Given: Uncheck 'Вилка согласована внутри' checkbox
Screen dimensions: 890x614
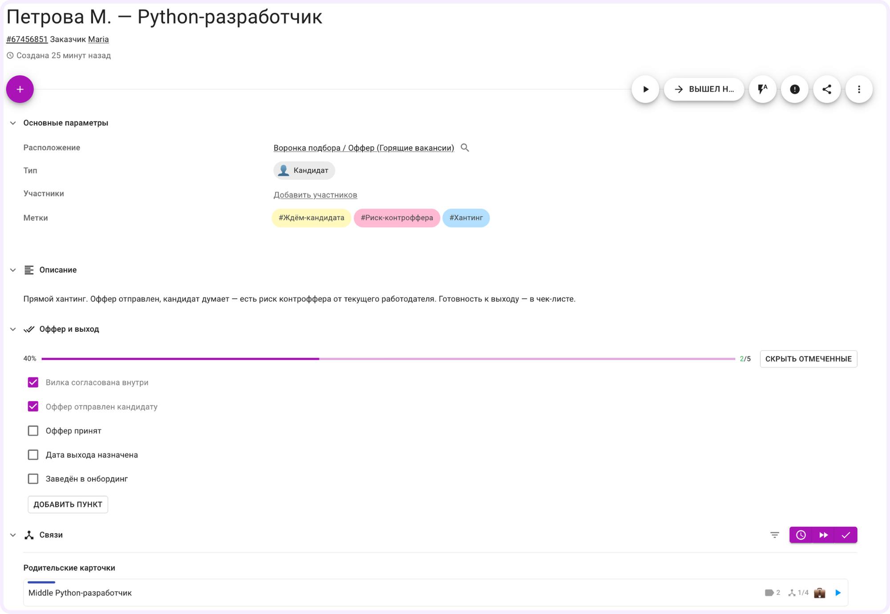Looking at the screenshot, I should point(33,382).
